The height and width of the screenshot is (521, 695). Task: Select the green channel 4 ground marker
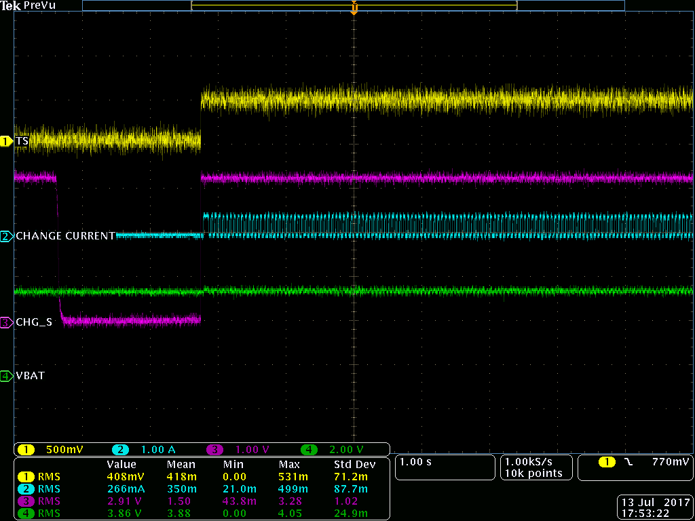pos(6,375)
